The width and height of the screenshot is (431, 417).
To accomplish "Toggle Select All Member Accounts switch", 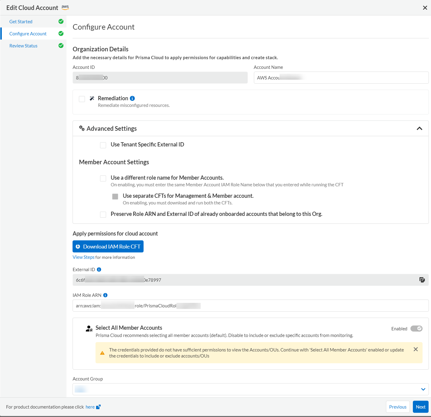I will pos(416,329).
